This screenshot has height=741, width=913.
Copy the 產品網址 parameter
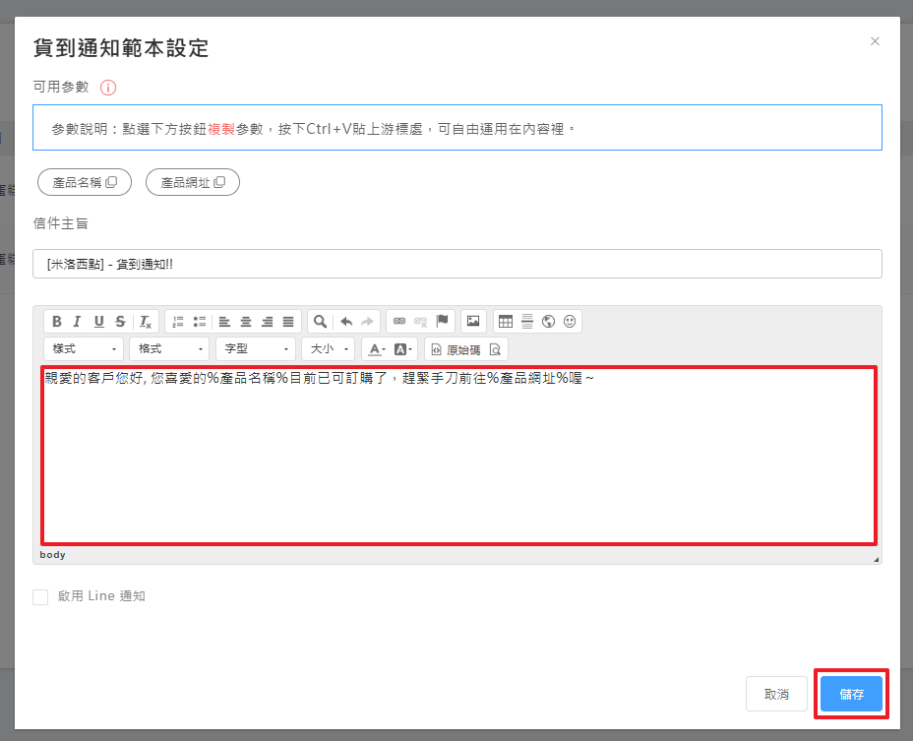(193, 182)
